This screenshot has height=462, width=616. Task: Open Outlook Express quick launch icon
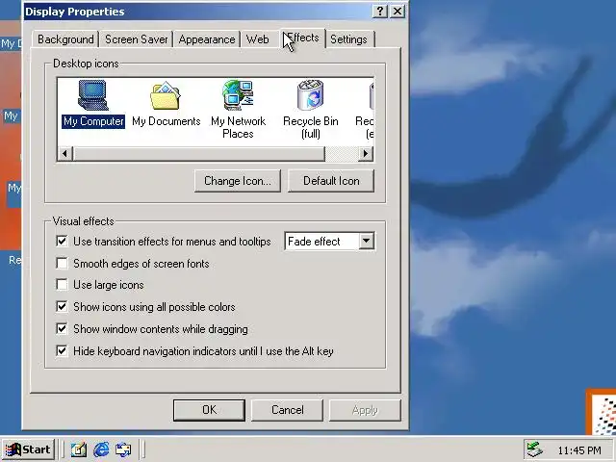coord(123,449)
